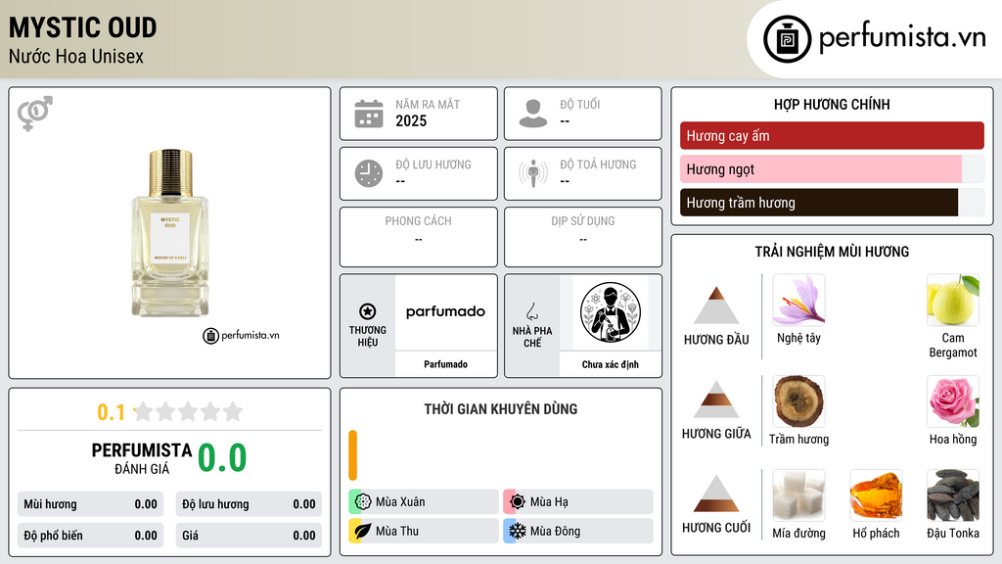Click the Mùa Xuân season button
The height and width of the screenshot is (564, 1002).
[x=424, y=502]
